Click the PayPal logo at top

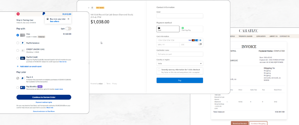coord(44,14)
